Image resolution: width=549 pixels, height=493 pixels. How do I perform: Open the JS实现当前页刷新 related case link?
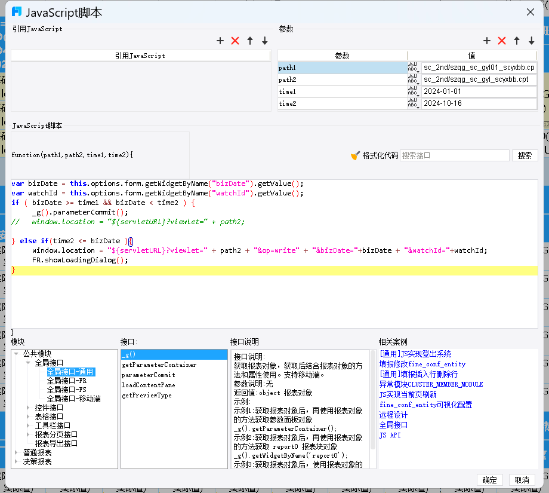[408, 395]
